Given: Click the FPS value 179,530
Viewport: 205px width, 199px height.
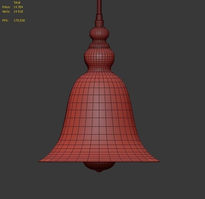Looking at the screenshot, I should click(x=19, y=20).
